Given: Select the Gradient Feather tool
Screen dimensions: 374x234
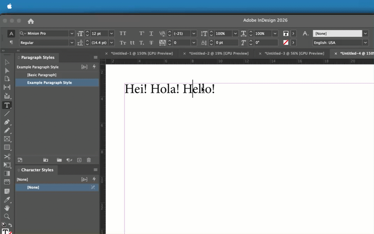Looking at the screenshot, I should [x=7, y=182].
